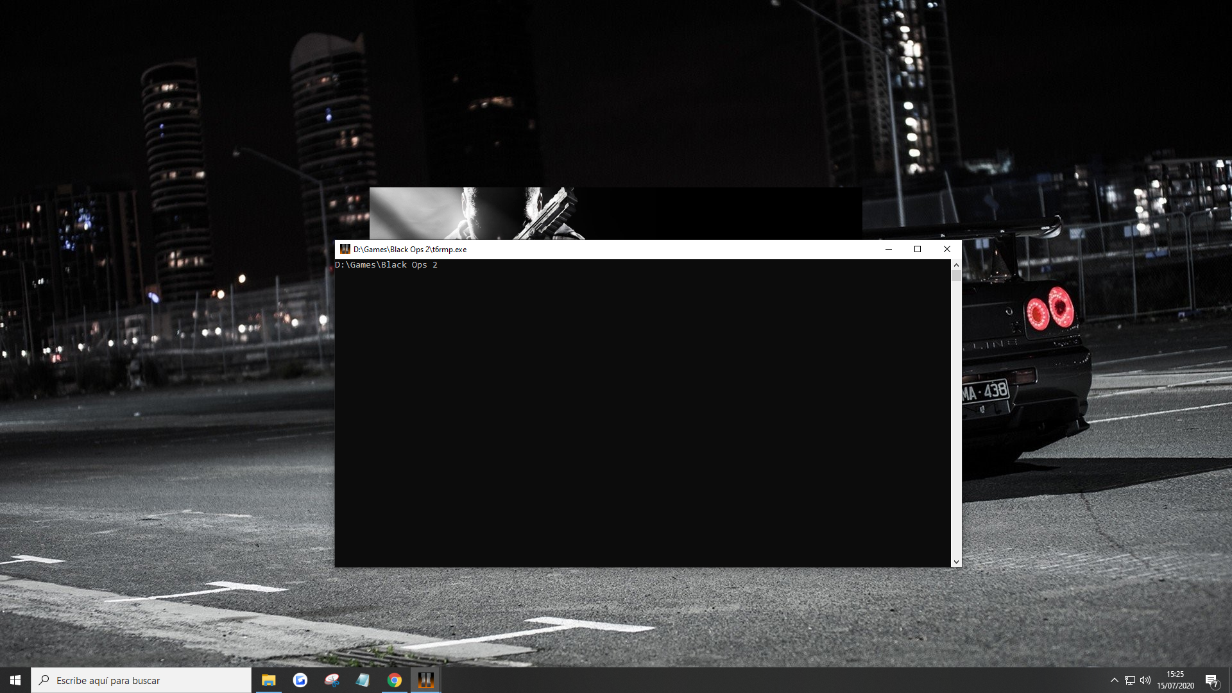This screenshot has width=1232, height=693.
Task: Open File Explorer from the taskbar
Action: 268,680
